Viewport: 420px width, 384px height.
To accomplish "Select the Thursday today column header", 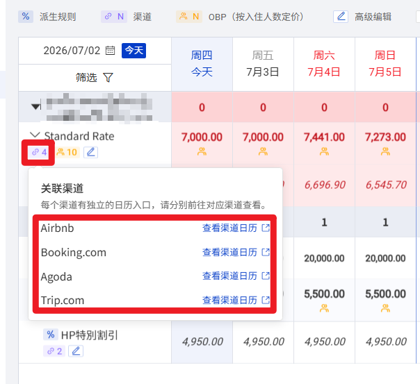I will pyautogui.click(x=202, y=64).
